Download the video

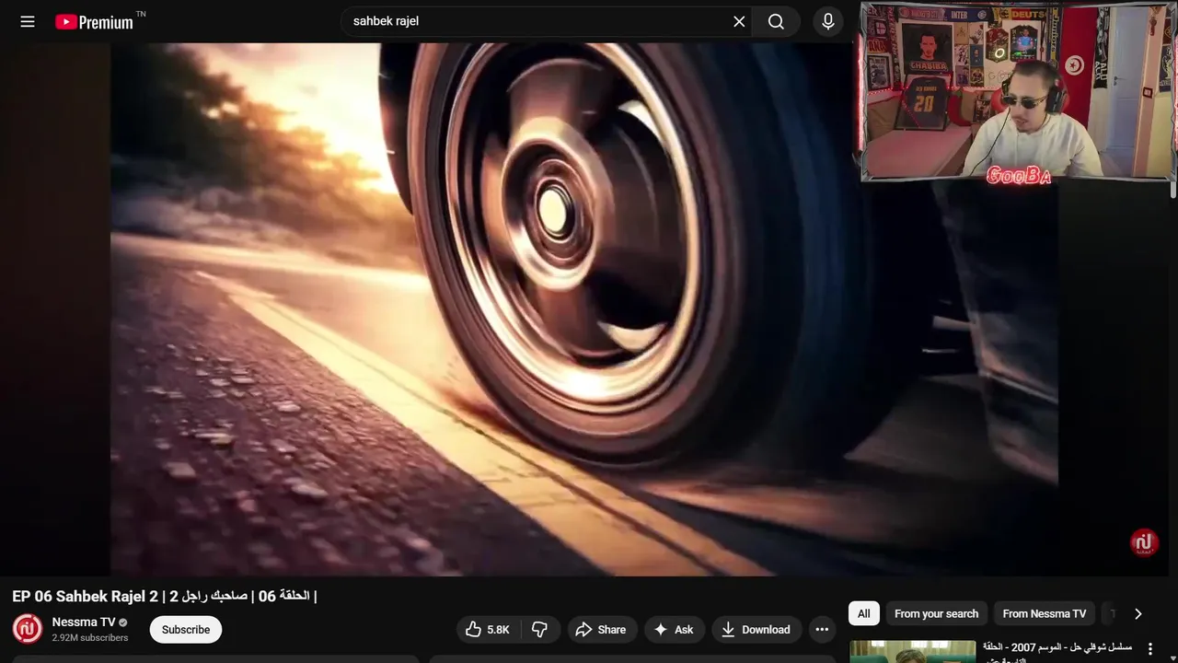click(756, 630)
